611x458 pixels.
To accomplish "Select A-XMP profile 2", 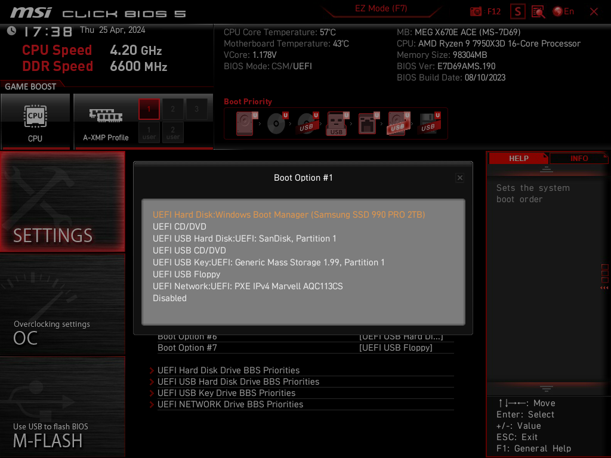I will coord(172,109).
